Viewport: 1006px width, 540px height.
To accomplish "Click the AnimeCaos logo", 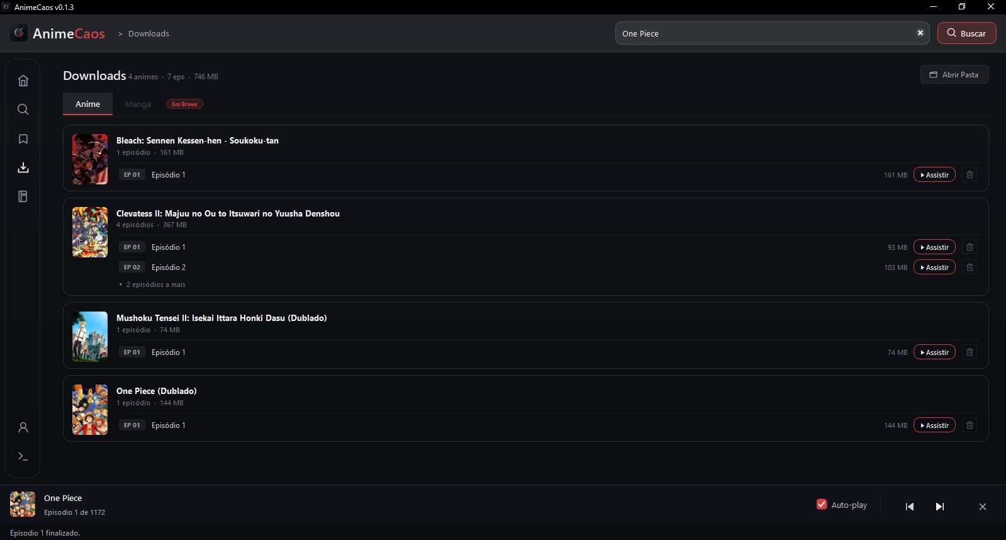I will (x=58, y=33).
